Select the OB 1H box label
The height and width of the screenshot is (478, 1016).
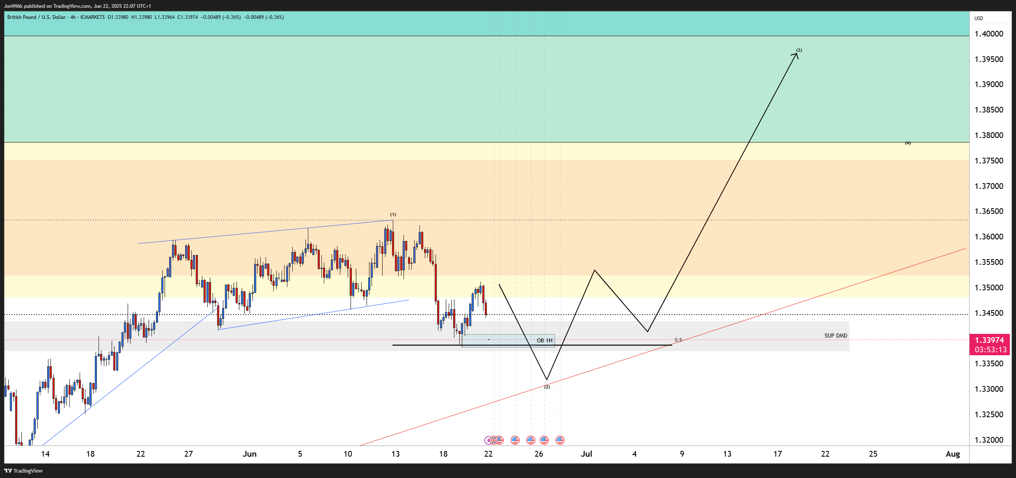coord(545,340)
